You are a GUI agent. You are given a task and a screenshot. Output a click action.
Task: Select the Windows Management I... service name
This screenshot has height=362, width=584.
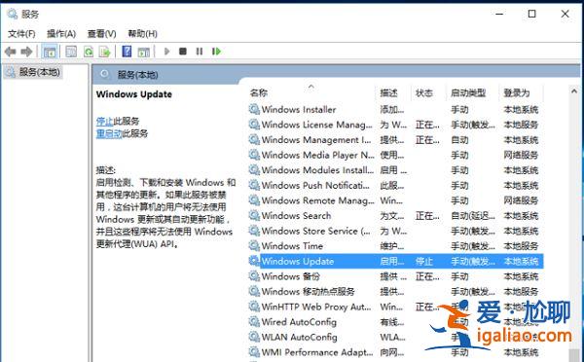[316, 140]
